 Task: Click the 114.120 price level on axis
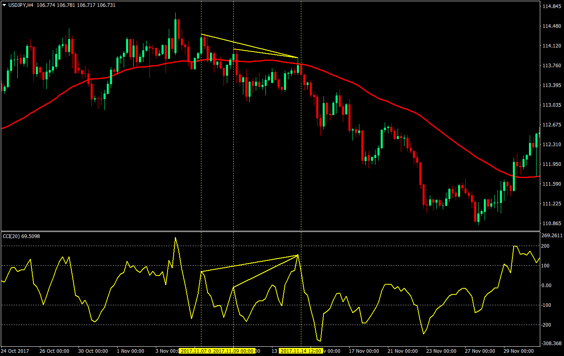tap(552, 46)
